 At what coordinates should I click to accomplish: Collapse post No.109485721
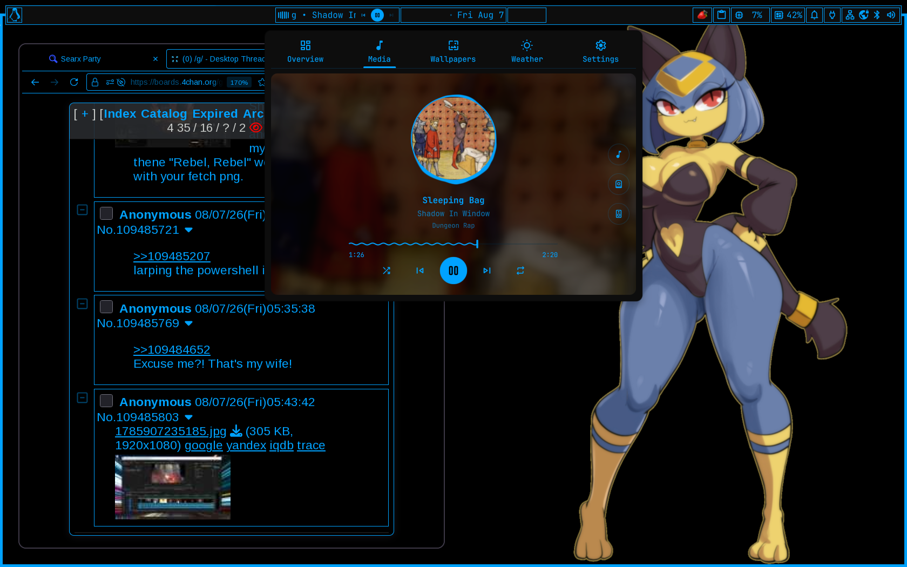coord(82,210)
